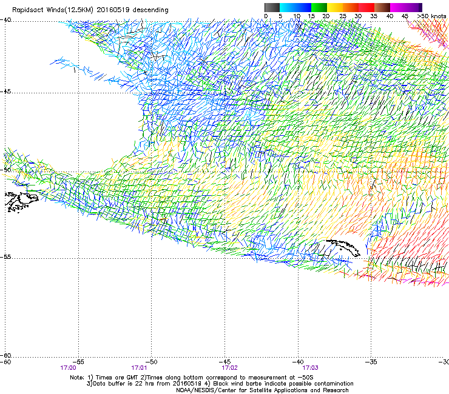Click the '25' legend scale value

point(343,16)
